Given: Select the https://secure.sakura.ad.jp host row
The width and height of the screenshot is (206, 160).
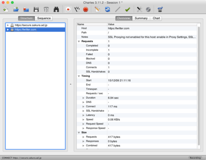Looking at the screenshot, I should click(x=35, y=25).
